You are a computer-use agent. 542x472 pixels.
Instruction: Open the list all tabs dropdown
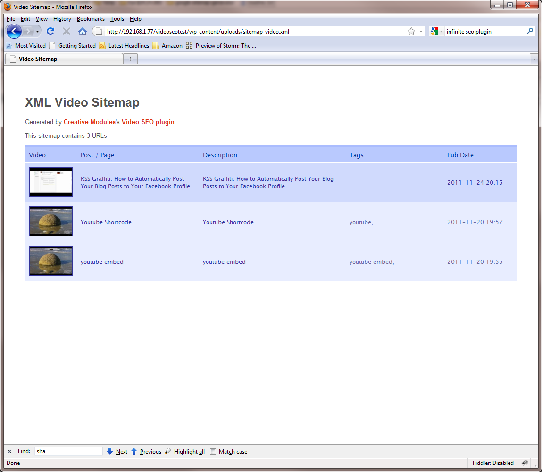click(x=534, y=59)
